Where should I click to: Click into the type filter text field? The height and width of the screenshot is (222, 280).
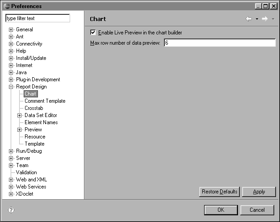click(x=38, y=18)
